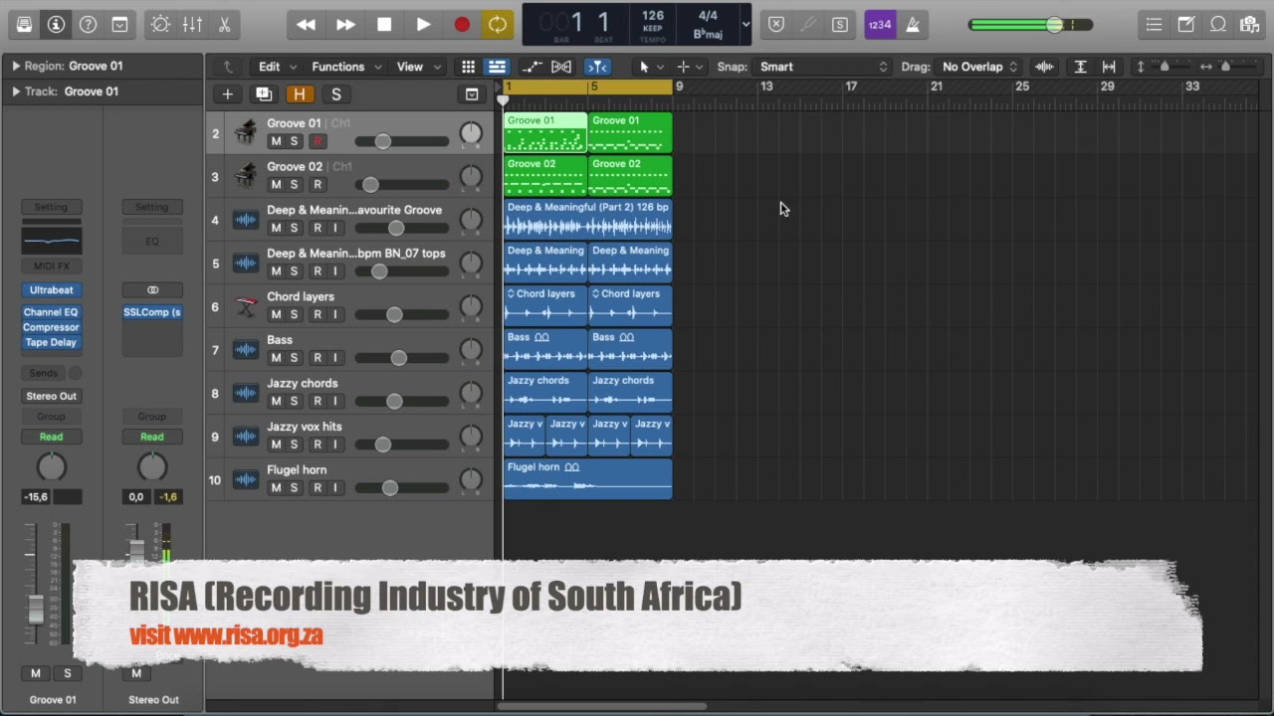Toggle the Metronome click button
The image size is (1274, 716).
pos(912,25)
